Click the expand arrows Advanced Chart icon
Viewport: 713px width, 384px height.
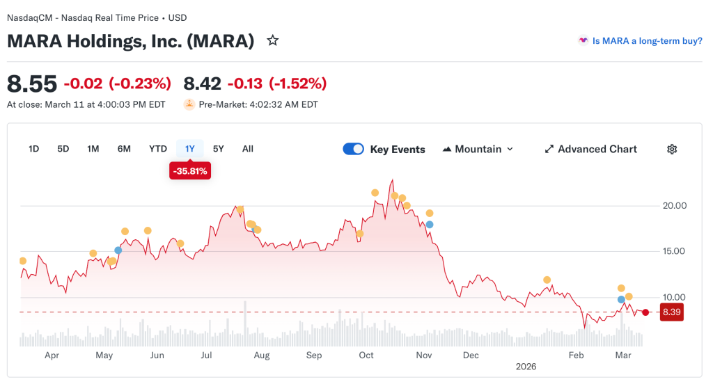point(549,149)
